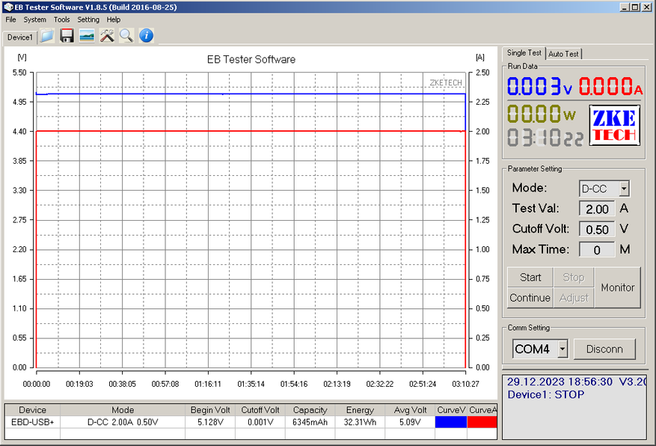The image size is (656, 446).
Task: Click the ZKE TECH logo
Action: (613, 126)
